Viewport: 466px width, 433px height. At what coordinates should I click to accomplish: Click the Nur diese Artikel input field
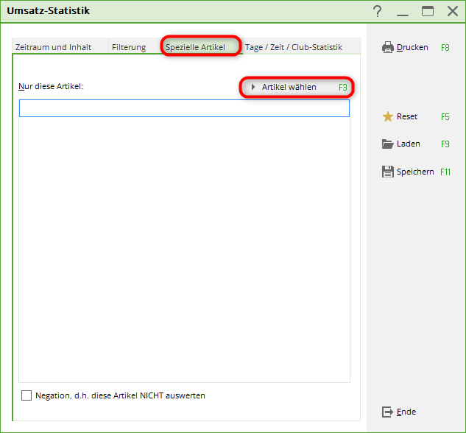(184, 108)
